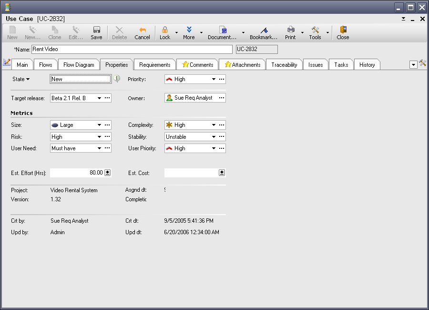Open the Target release dropdown
The height and width of the screenshot is (310, 429).
(99, 98)
